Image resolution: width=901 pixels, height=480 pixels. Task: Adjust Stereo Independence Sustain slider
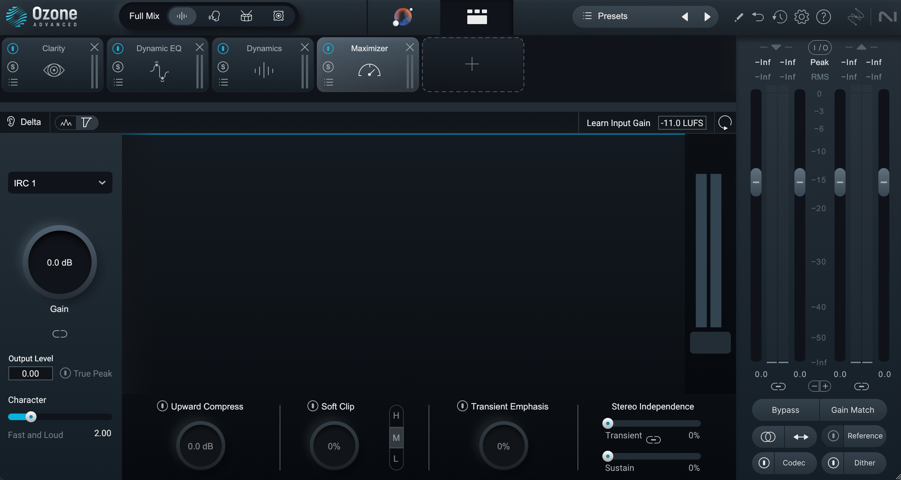[x=652, y=456]
